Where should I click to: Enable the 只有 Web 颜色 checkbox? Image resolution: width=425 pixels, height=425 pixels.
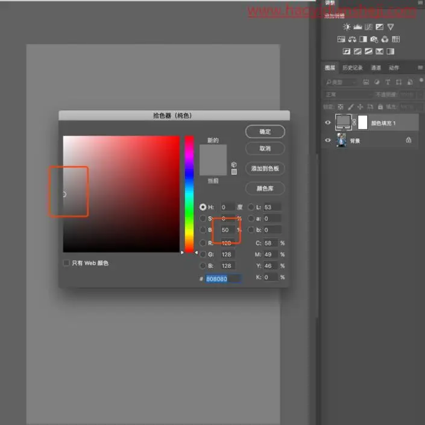pos(66,263)
